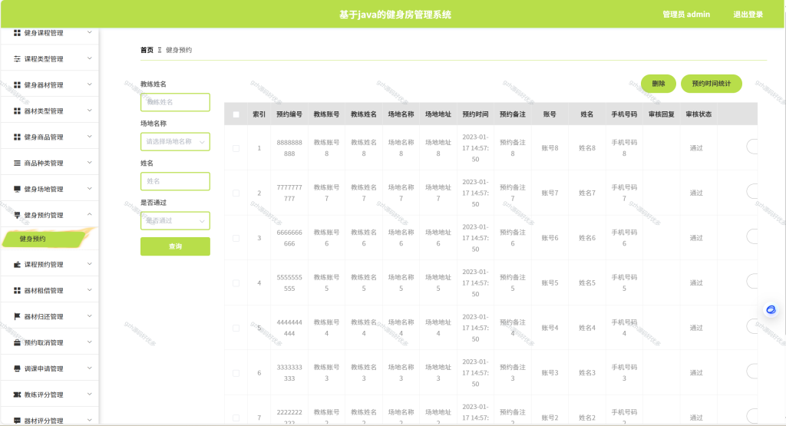Click the 预约取消管理 briefcase icon
Screen dimensions: 786x426
click(x=17, y=342)
